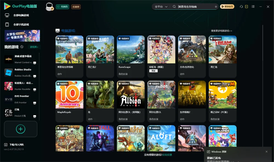This screenshot has height=162, width=274.
Task: Open 莱恩岛生存指南 game card
Action: [x=69, y=57]
